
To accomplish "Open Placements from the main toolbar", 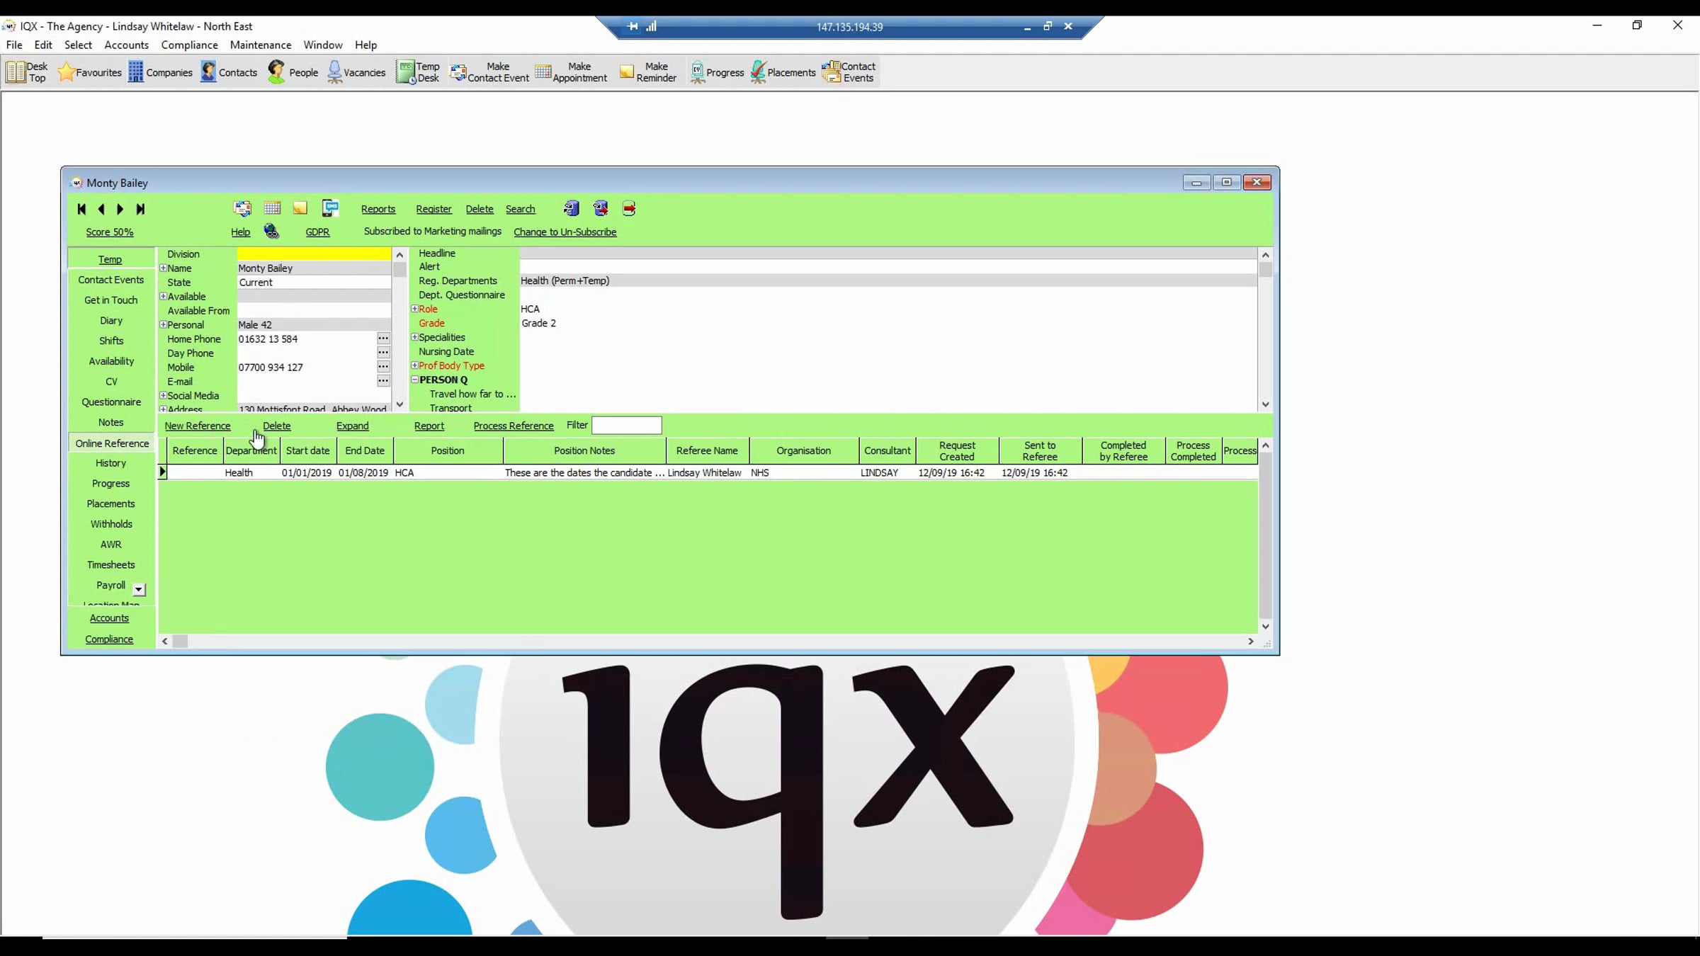I will click(x=783, y=72).
